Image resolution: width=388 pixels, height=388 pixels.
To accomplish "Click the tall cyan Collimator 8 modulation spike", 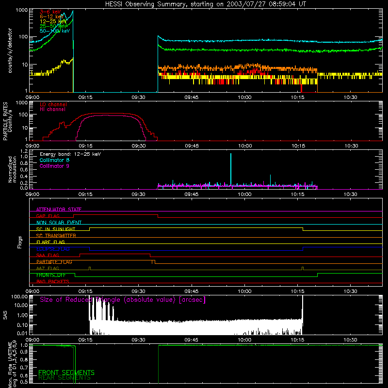I will click(231, 169).
